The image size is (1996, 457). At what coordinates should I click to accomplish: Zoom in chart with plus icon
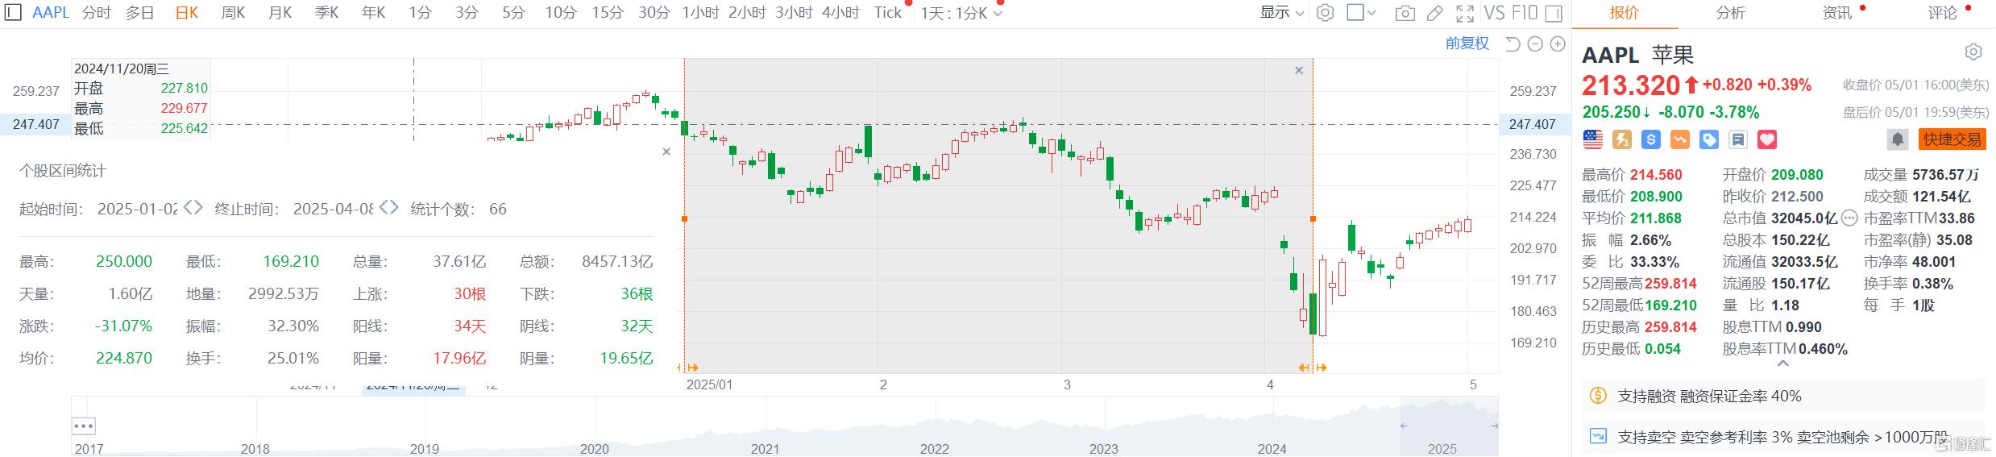tap(1558, 44)
